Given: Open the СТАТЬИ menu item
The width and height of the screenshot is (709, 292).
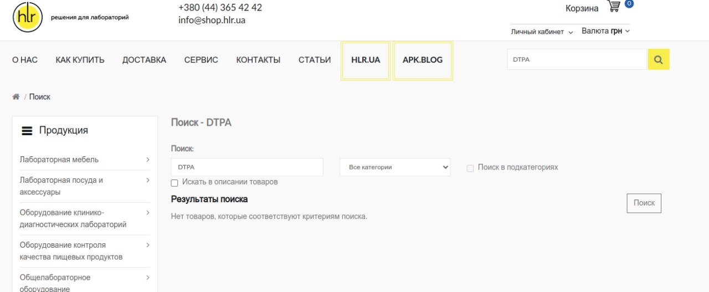Looking at the screenshot, I should pos(315,60).
